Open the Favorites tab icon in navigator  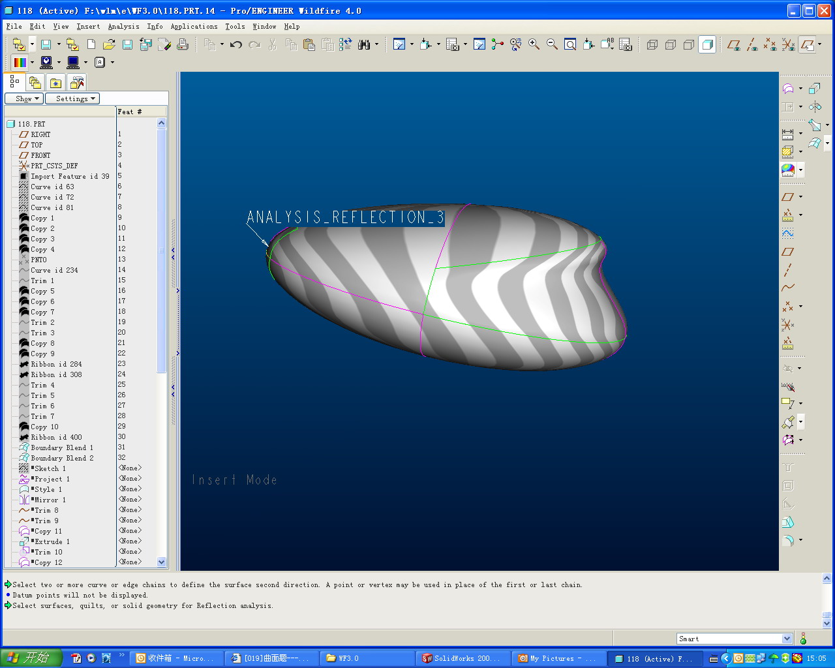pos(56,83)
